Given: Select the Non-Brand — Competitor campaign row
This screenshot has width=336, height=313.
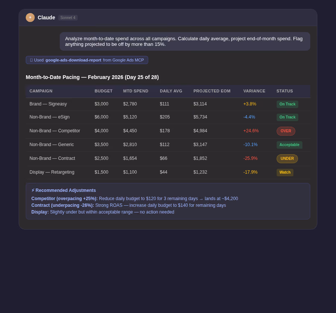Looking at the screenshot, I should [x=168, y=131].
